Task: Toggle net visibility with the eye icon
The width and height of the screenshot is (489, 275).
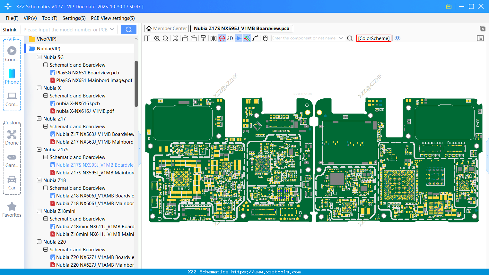Action: coord(397,38)
